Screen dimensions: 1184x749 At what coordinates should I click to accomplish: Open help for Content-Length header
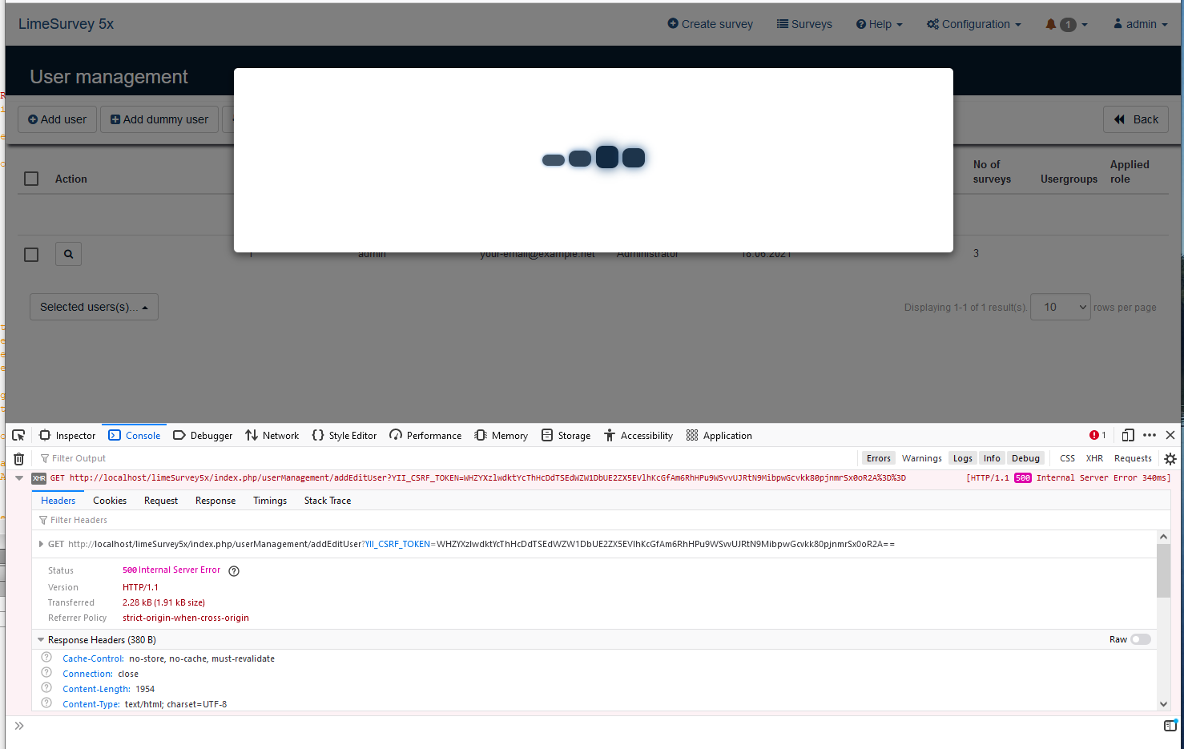tap(46, 688)
